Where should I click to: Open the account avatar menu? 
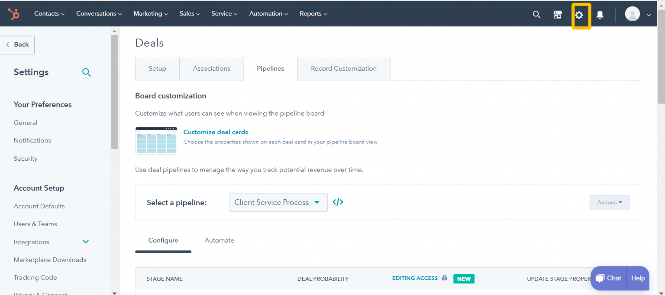[x=632, y=13]
